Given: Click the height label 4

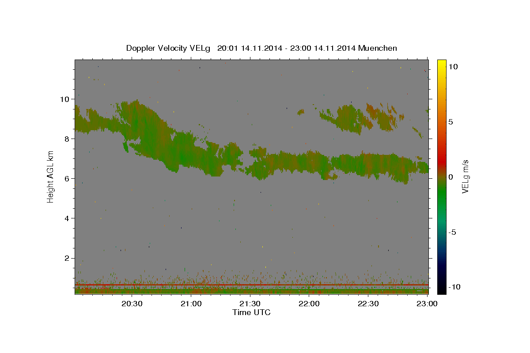Looking at the screenshot, I should (x=66, y=218).
